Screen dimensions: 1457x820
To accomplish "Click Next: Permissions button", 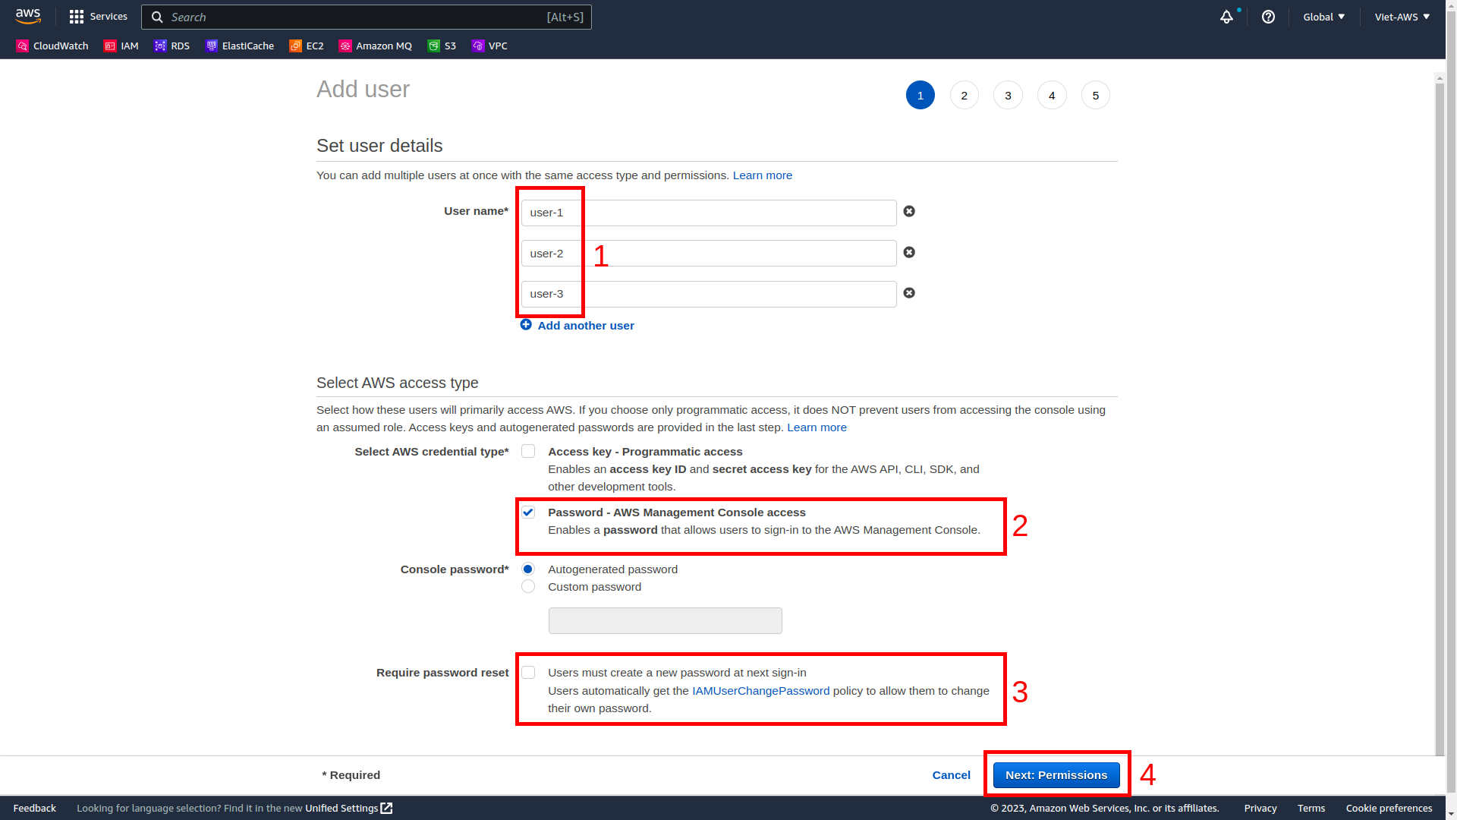I will 1056,775.
